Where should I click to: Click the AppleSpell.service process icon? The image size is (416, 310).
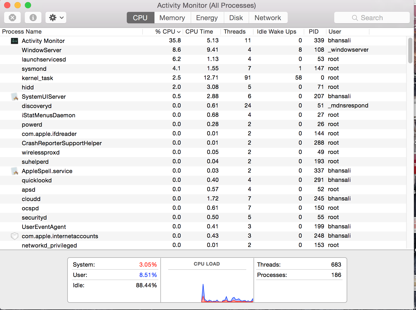tap(14, 171)
